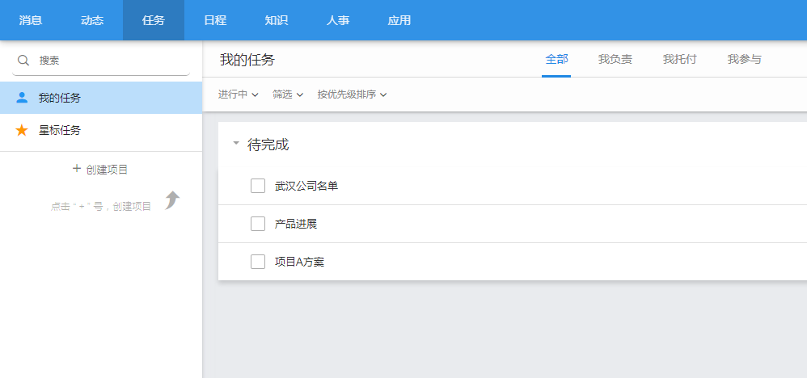
Task: Click the plus icon next to 创建项目
Action: (77, 169)
